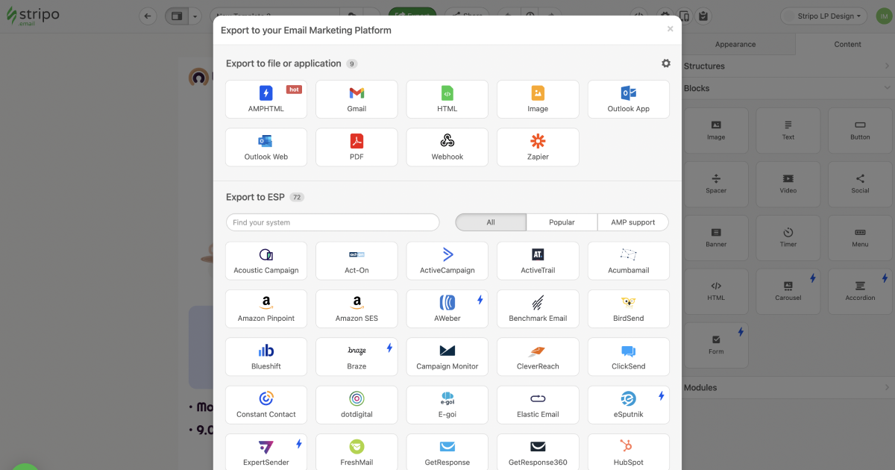
Task: Select CleverReach ESP tile
Action: point(538,357)
